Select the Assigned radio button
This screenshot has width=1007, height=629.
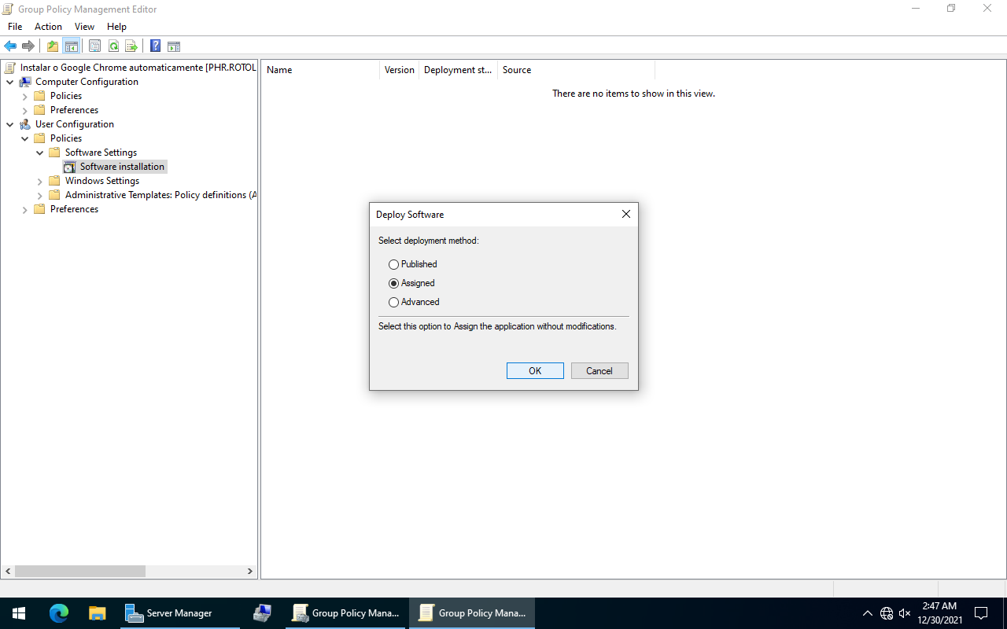coord(394,284)
